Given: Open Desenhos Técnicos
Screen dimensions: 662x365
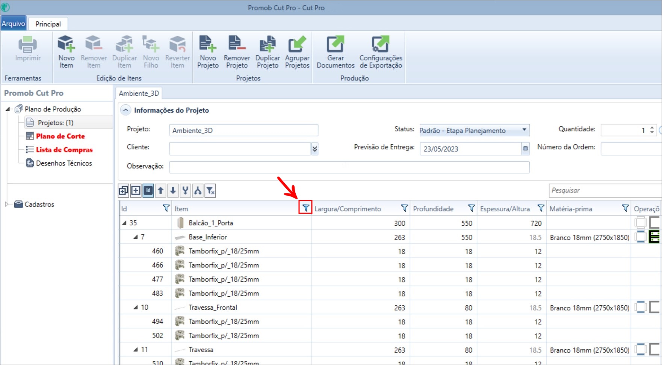Looking at the screenshot, I should (x=64, y=163).
